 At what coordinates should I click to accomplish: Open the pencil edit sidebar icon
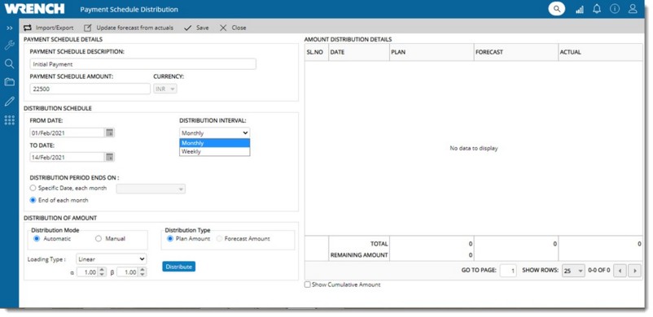point(9,101)
